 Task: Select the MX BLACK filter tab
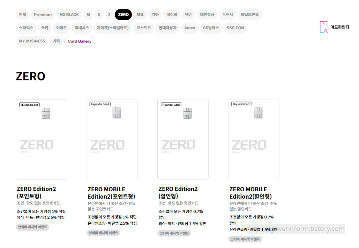coord(69,15)
